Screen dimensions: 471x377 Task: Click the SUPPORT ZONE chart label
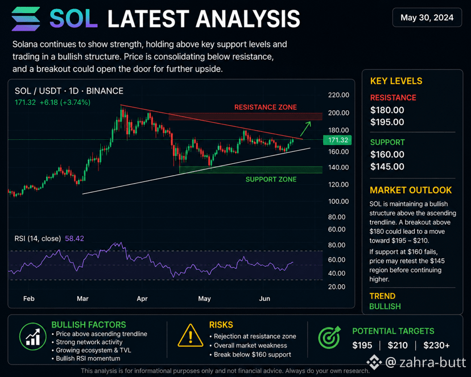(x=271, y=179)
